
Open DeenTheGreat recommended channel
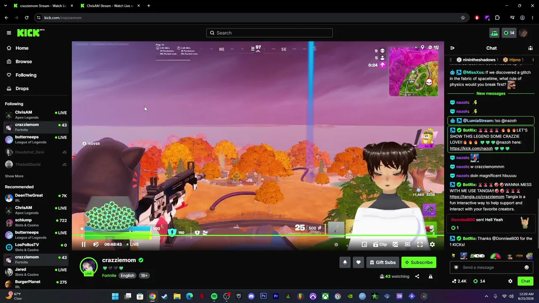tap(36, 198)
